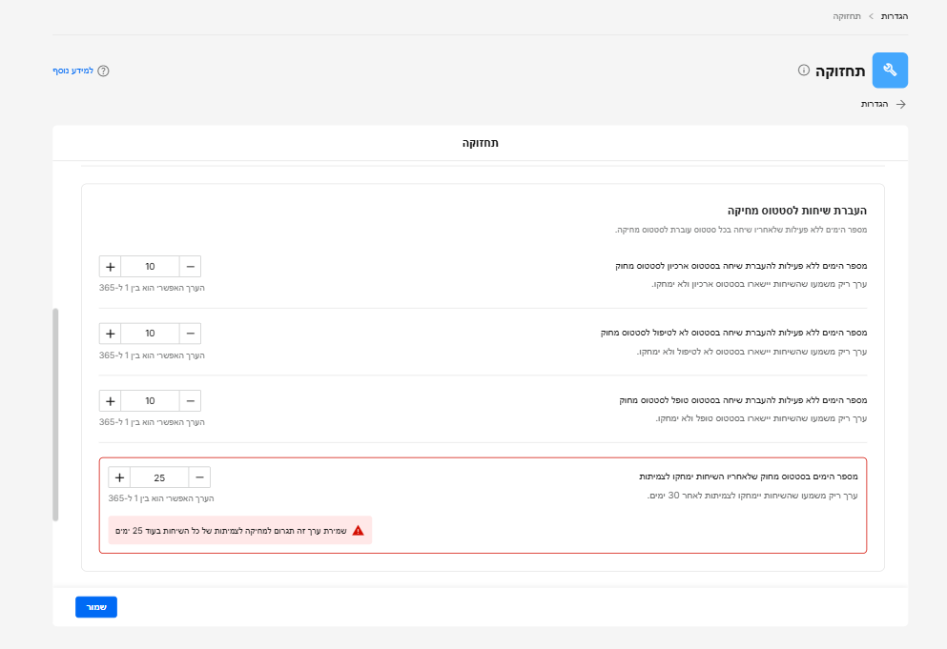The image size is (947, 649).
Task: Click the שמור save button
Action: 96,607
